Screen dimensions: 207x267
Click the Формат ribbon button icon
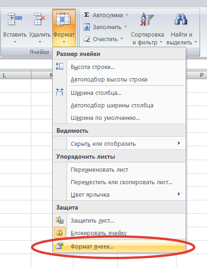click(x=63, y=19)
